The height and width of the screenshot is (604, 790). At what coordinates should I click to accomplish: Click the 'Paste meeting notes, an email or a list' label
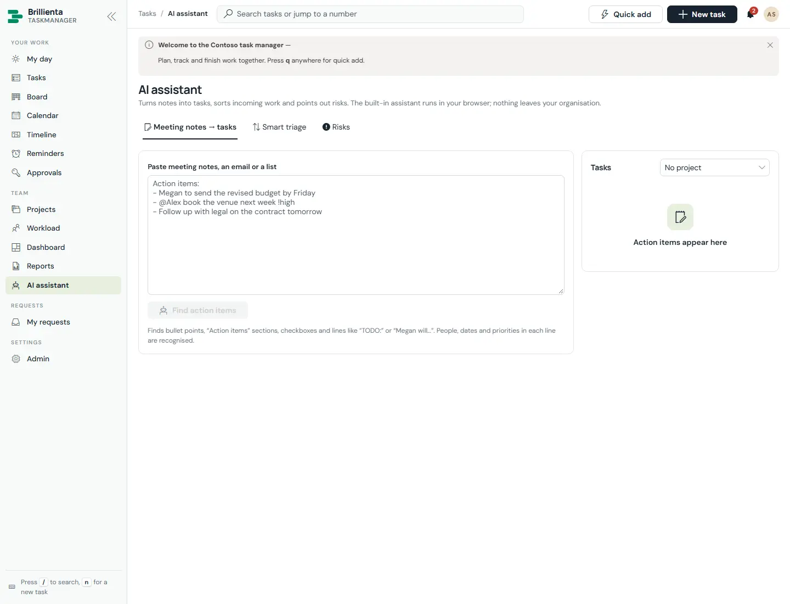212,167
